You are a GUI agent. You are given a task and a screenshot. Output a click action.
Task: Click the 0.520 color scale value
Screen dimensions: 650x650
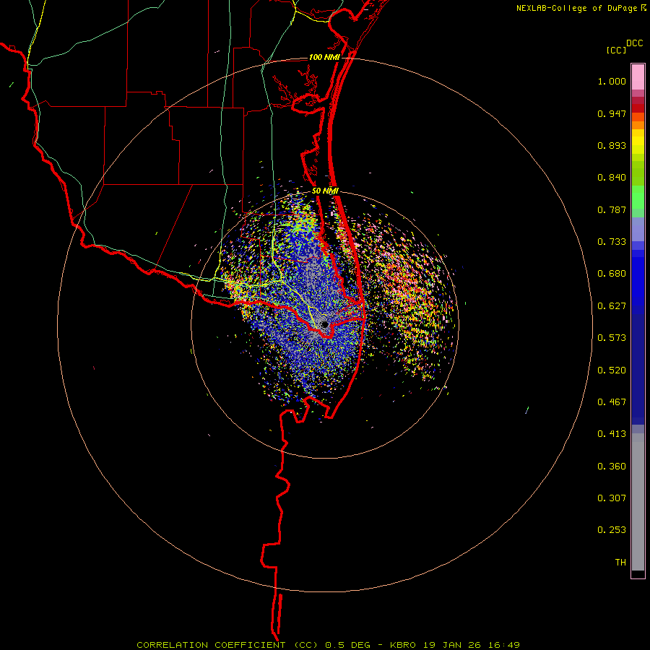[612, 370]
